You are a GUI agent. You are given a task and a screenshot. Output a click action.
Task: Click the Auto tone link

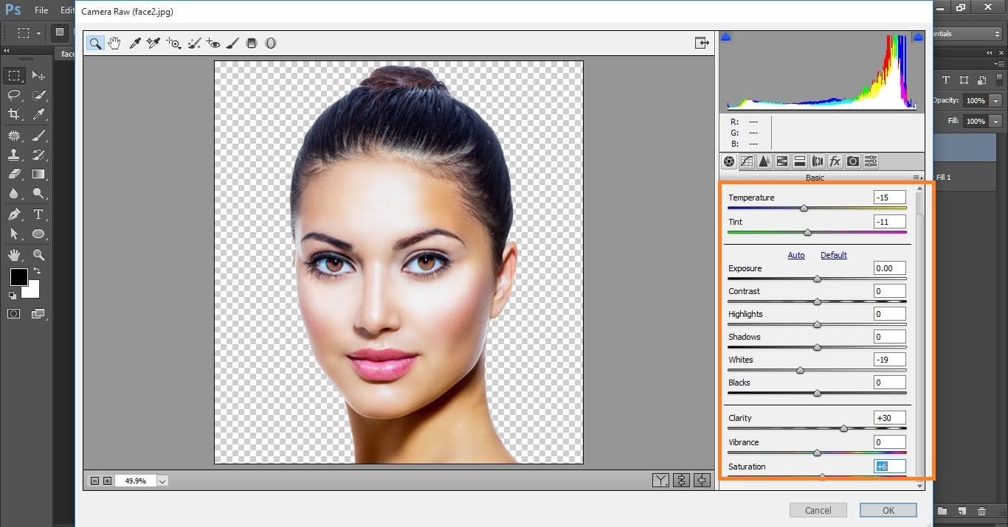[x=796, y=255]
